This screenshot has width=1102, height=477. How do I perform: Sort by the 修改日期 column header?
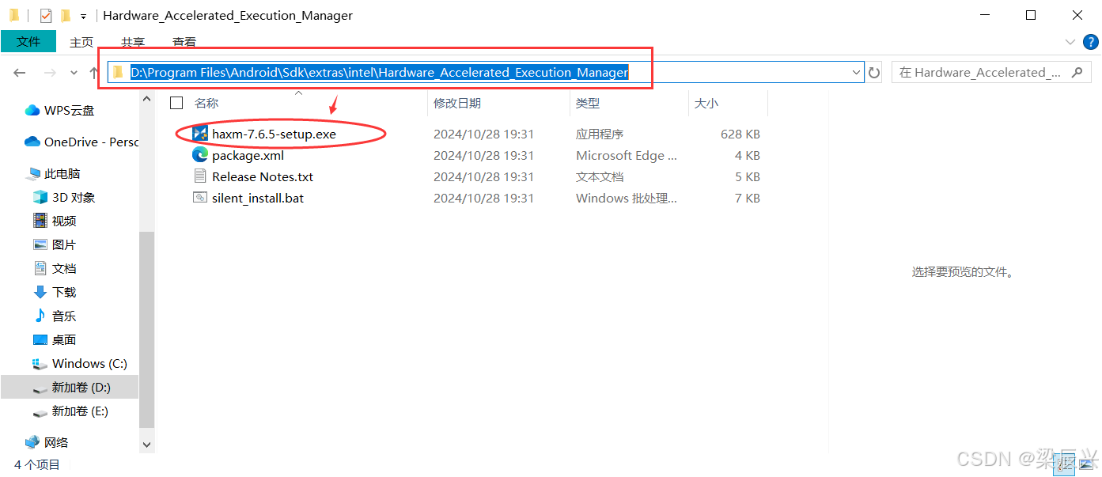pos(457,103)
